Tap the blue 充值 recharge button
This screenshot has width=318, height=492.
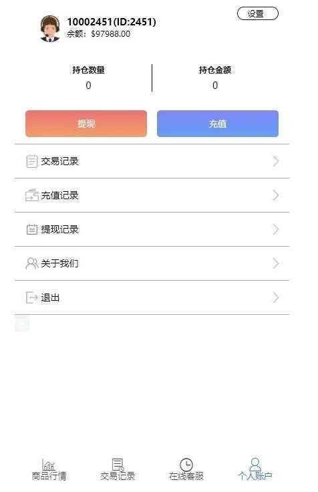(x=218, y=124)
